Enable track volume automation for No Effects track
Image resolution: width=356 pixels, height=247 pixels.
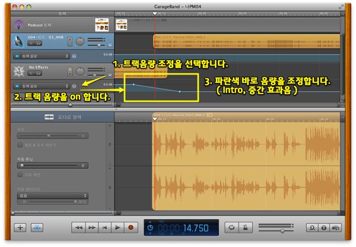click(17, 86)
